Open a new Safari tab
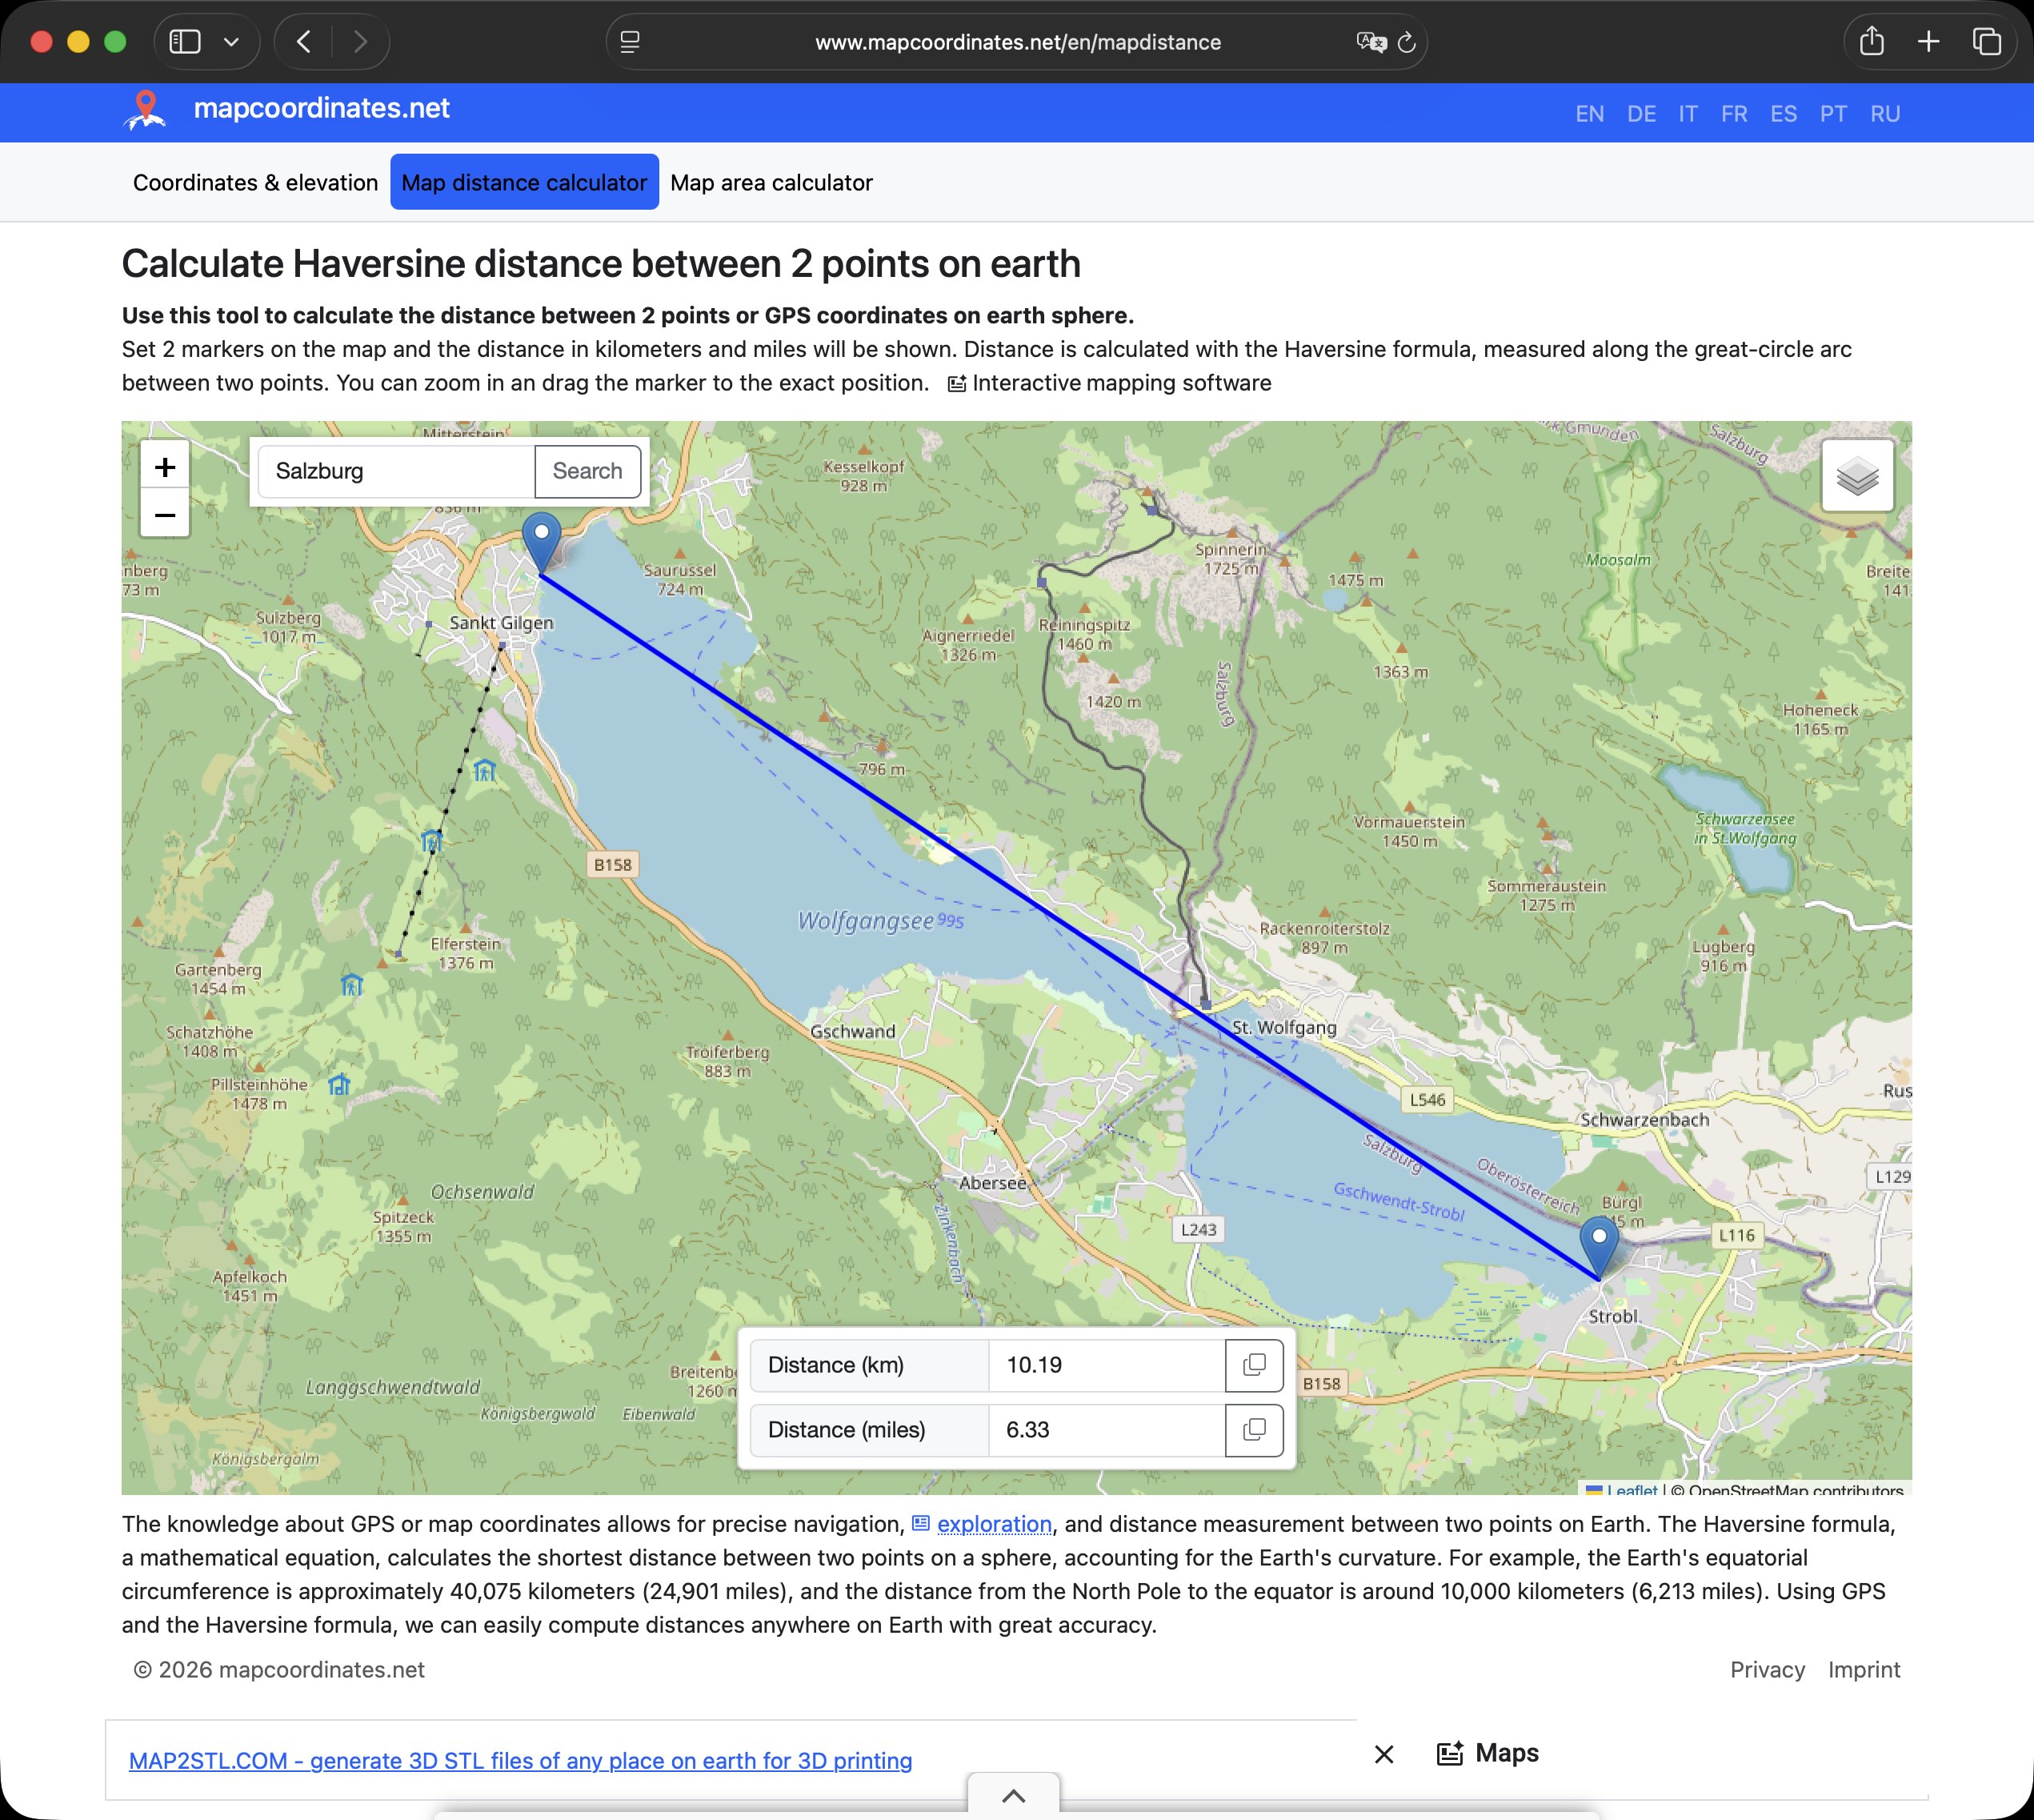The height and width of the screenshot is (1820, 2034). tap(1929, 42)
